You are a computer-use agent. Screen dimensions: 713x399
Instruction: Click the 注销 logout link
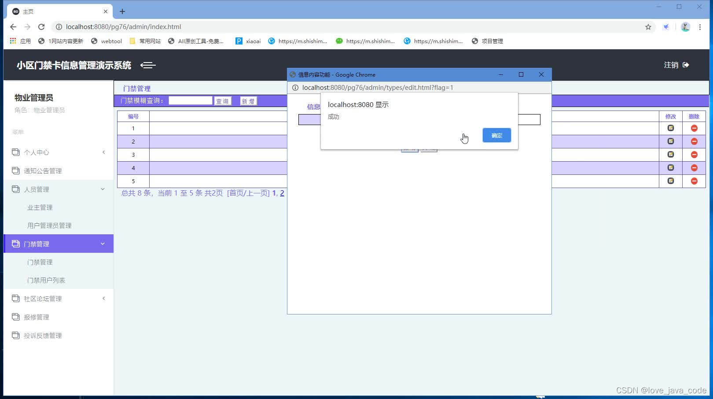pos(671,65)
